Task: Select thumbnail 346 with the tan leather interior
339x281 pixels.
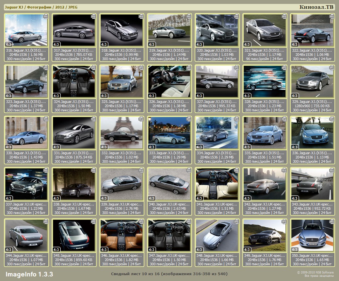Action: [121, 236]
